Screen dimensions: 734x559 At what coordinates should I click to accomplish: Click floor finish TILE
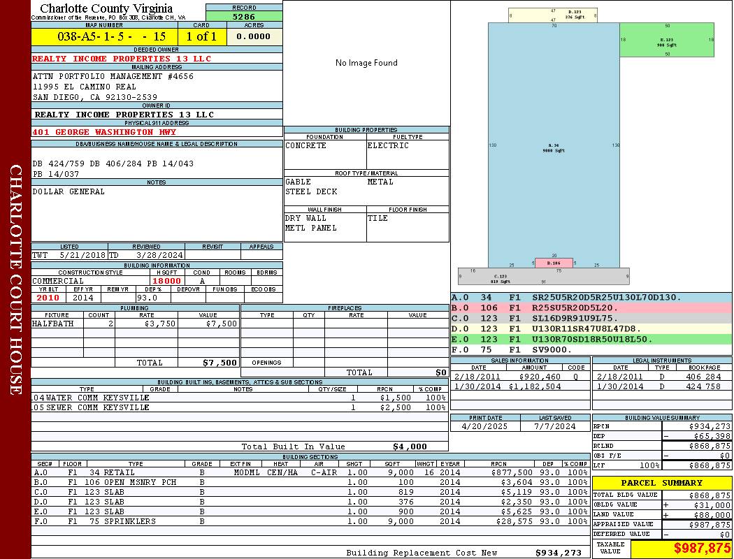tap(377, 218)
